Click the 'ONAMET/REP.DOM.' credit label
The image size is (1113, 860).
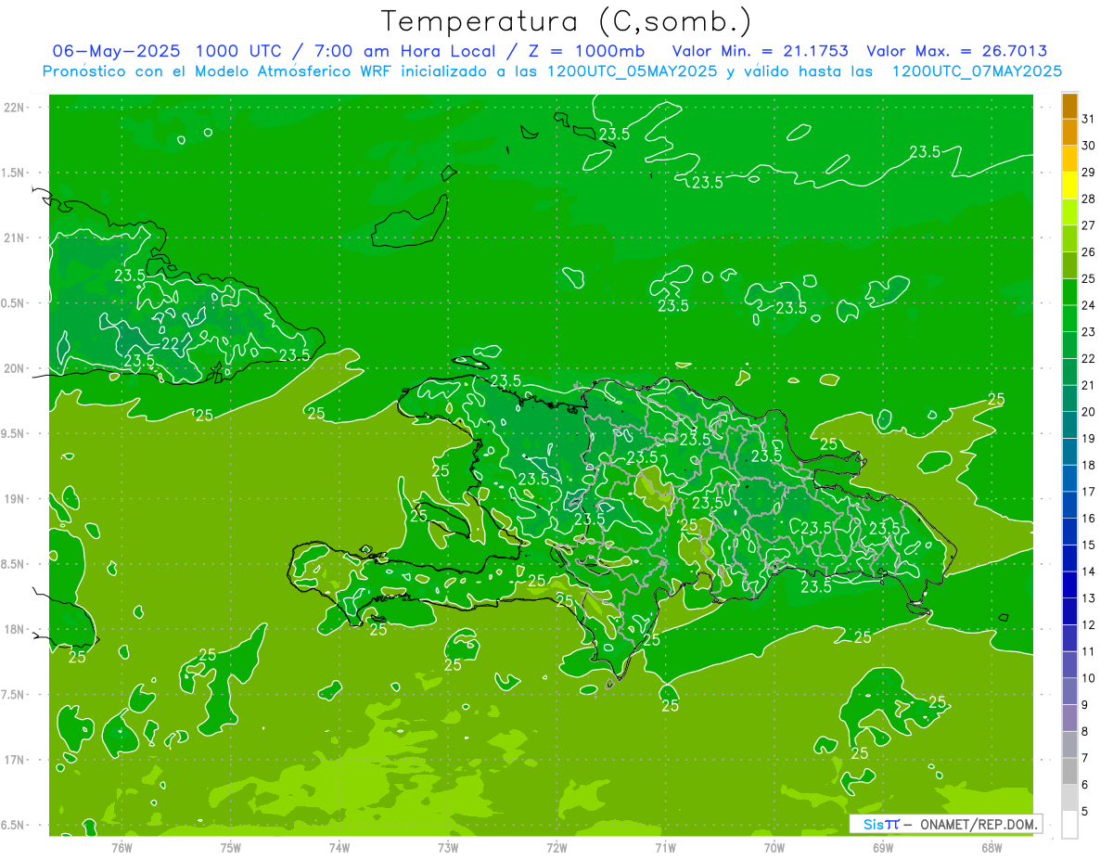click(x=979, y=824)
